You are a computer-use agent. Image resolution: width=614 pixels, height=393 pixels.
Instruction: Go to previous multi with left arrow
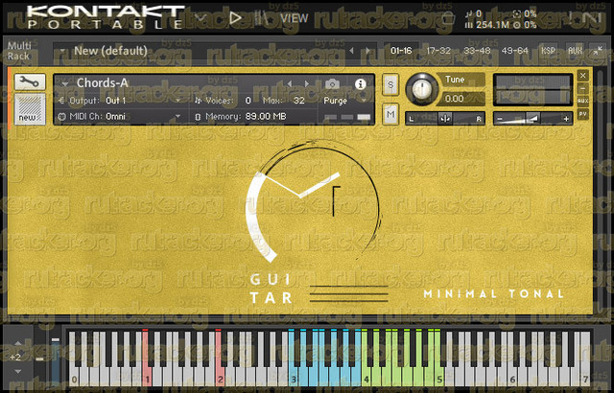pyautogui.click(x=351, y=51)
